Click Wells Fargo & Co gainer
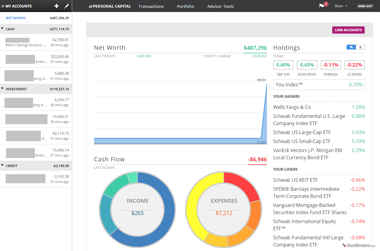This screenshot has height=251, width=380. (x=292, y=107)
